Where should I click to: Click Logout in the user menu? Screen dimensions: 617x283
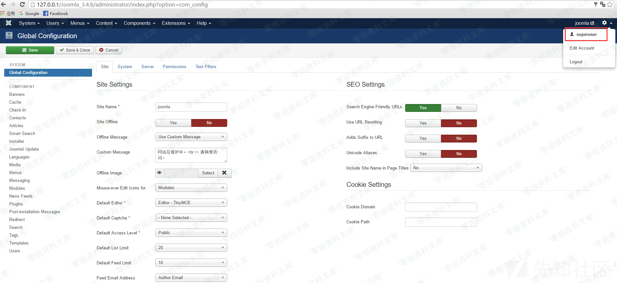(x=576, y=62)
